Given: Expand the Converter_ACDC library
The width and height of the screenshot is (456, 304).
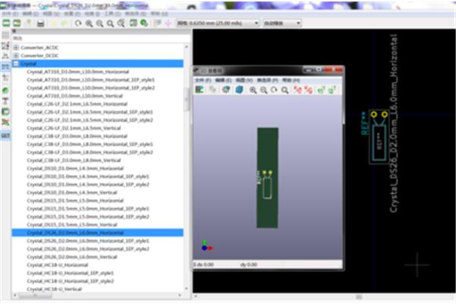Looking at the screenshot, I should pyautogui.click(x=16, y=47).
